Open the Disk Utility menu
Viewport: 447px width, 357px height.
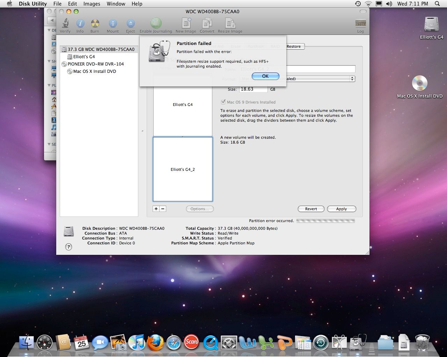coord(33,4)
